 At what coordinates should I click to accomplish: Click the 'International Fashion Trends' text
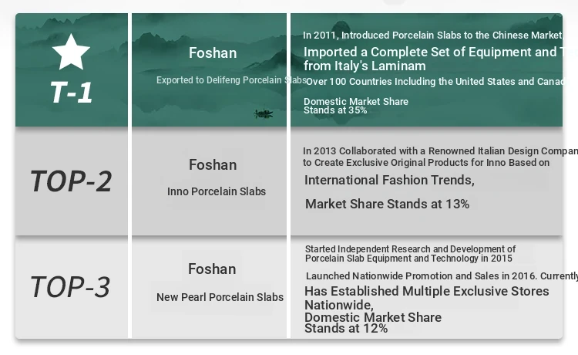tap(389, 181)
